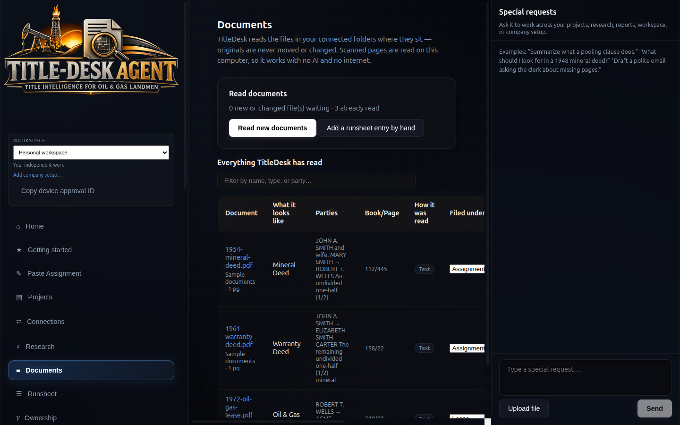Open the Ownership page
680x425 pixels.
91,418
